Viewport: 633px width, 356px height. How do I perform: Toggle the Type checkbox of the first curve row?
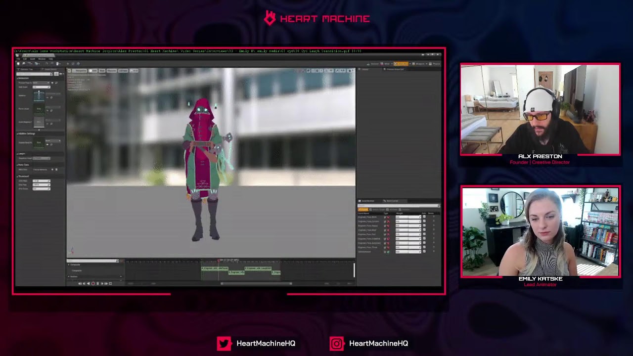pos(385,217)
